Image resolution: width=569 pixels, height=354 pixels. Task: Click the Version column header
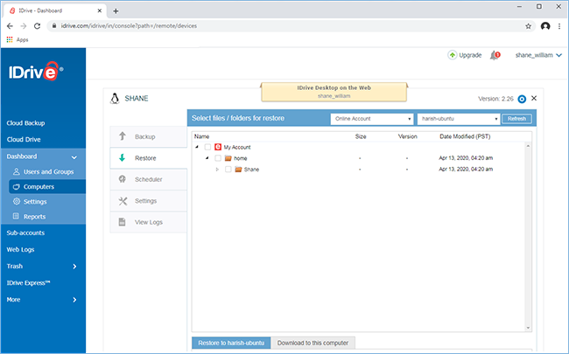[x=408, y=136]
